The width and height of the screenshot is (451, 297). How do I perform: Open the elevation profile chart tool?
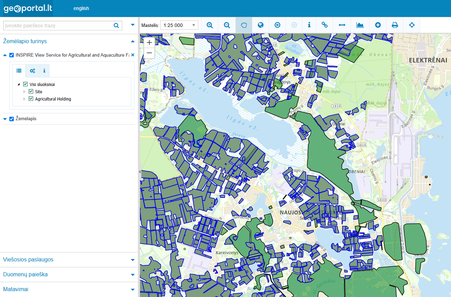pos(360,25)
